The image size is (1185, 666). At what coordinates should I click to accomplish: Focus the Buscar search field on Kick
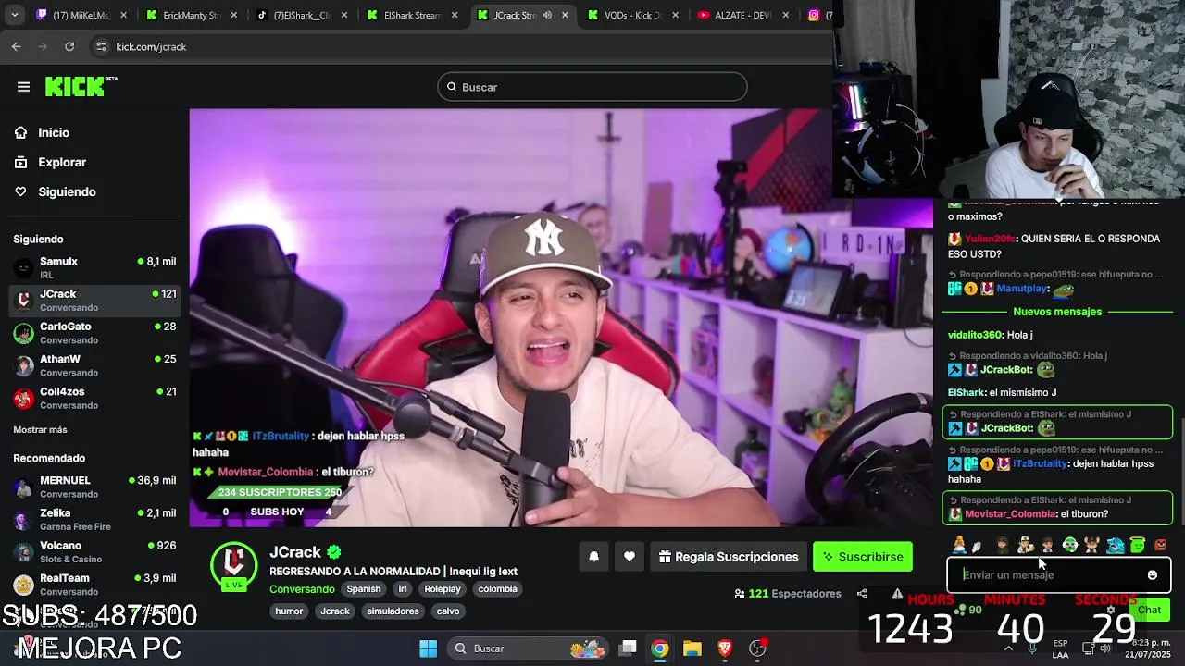click(592, 87)
